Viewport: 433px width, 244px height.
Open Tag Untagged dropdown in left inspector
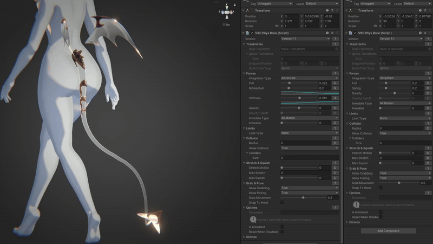[x=274, y=4]
